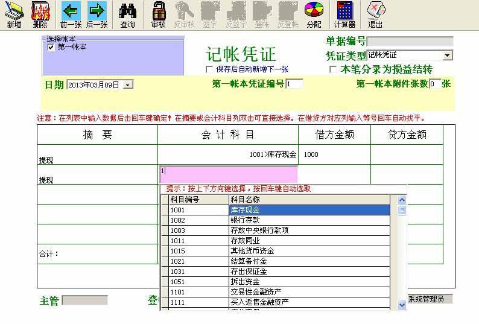Image resolution: width=479 pixels, height=324 pixels.
Task: Open the 计算器 calculator tool
Action: [344, 14]
